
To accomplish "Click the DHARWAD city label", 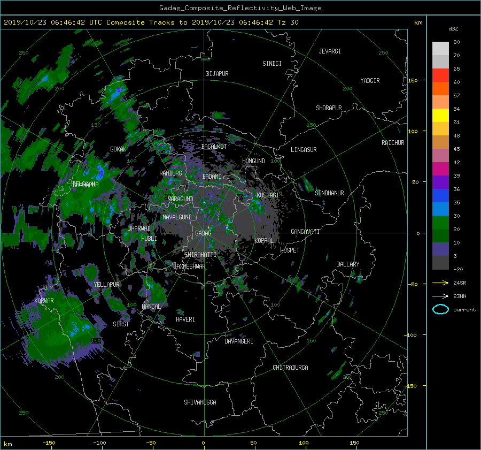I will click(139, 228).
